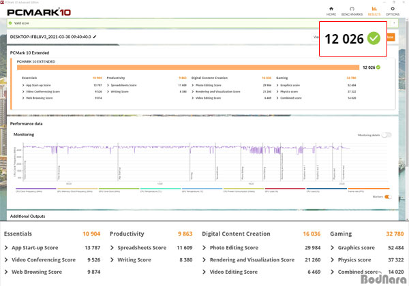This screenshot has width=409, height=286.
Task: Click the Rendering and Visualization marker line
Action: click(x=281, y=161)
